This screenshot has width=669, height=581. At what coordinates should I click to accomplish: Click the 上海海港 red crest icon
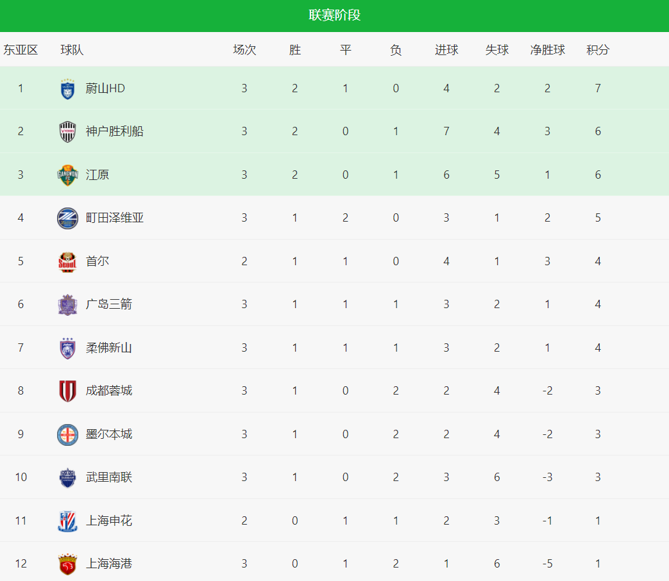(x=67, y=564)
